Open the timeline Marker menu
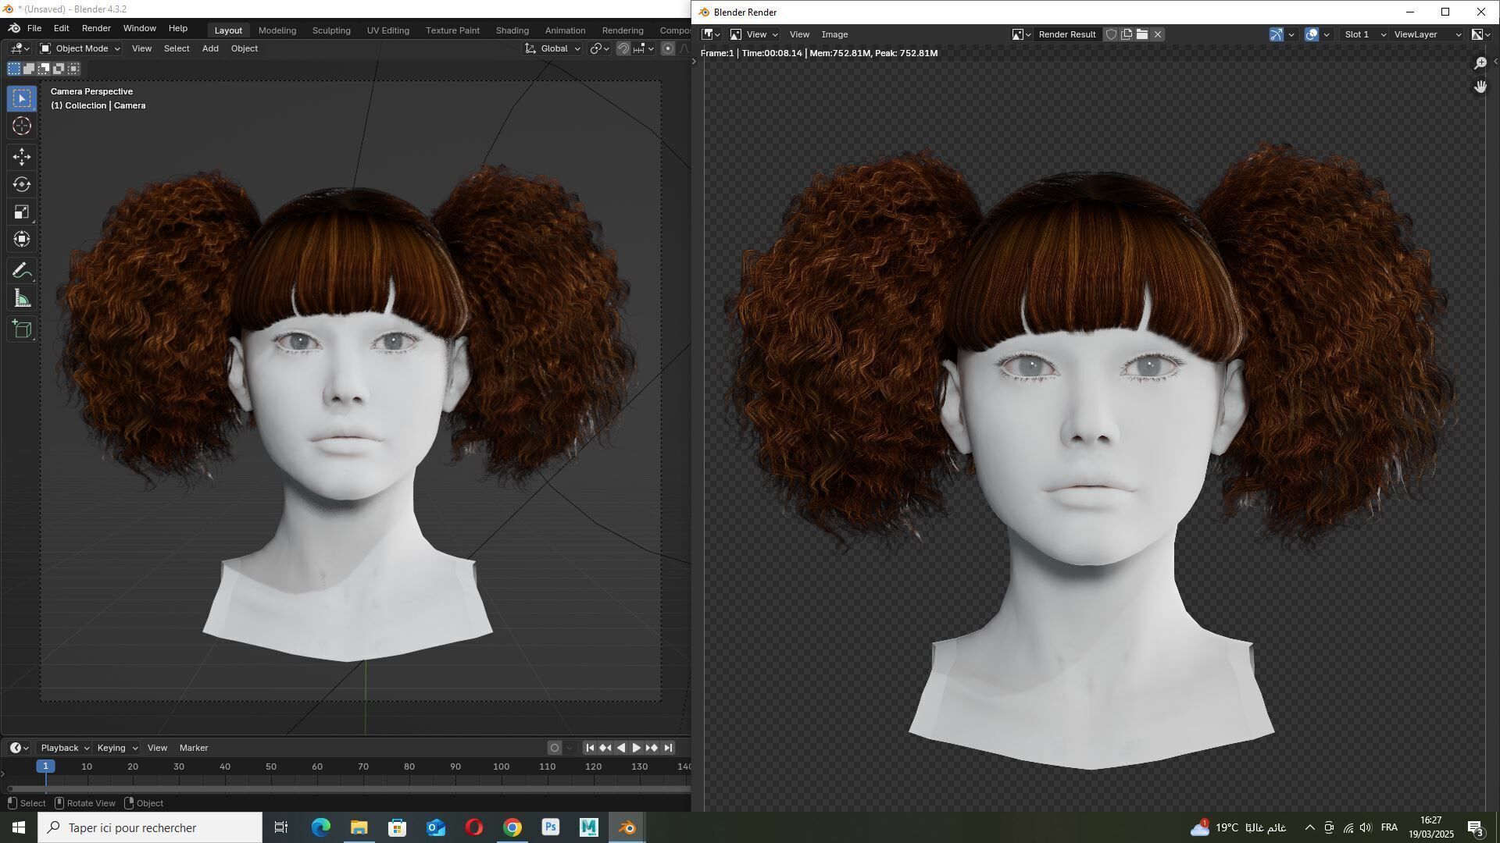Image resolution: width=1500 pixels, height=843 pixels. point(194,748)
